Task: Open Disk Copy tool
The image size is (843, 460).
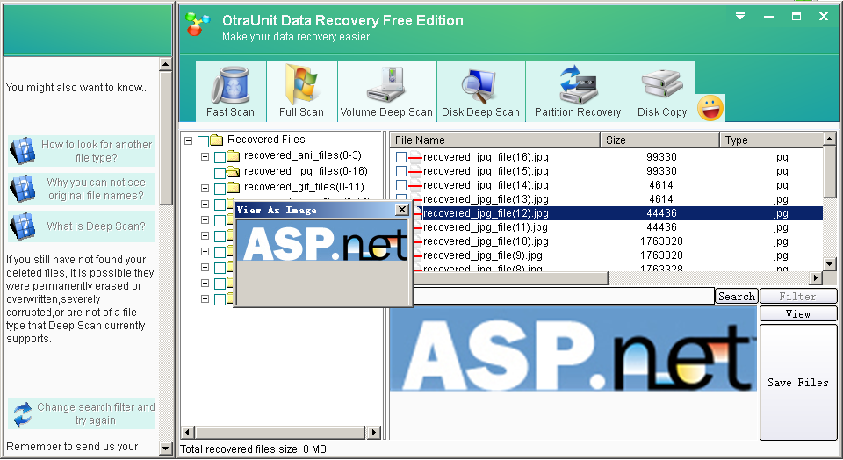Action: point(662,90)
